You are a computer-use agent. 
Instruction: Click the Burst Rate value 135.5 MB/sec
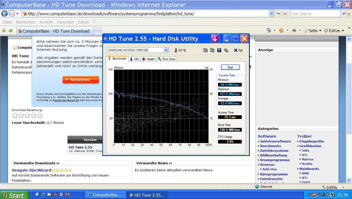click(230, 130)
